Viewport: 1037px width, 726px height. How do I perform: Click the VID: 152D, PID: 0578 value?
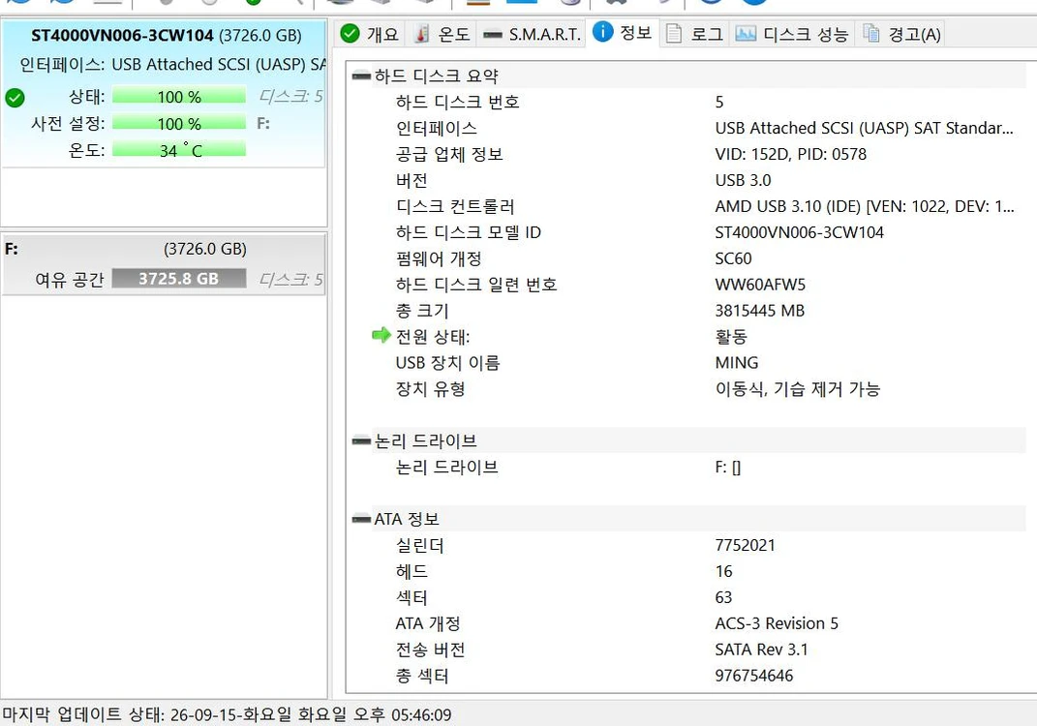tap(790, 154)
